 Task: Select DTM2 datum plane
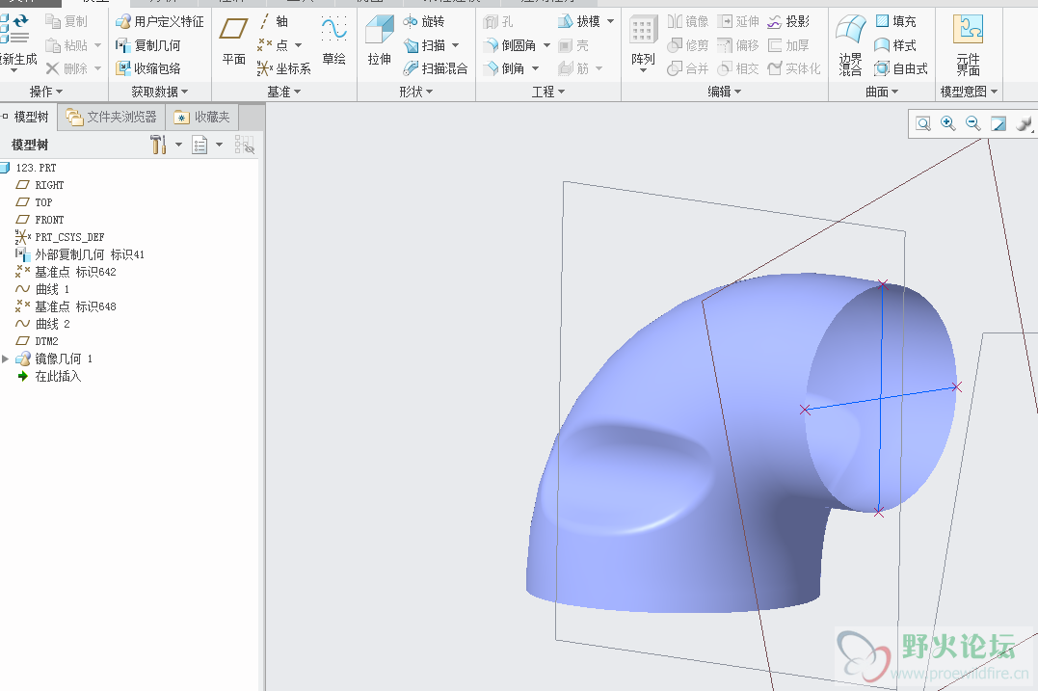(46, 341)
